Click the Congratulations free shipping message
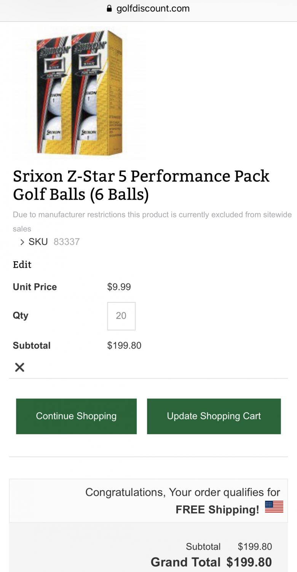This screenshot has height=572, width=297. pyautogui.click(x=182, y=492)
